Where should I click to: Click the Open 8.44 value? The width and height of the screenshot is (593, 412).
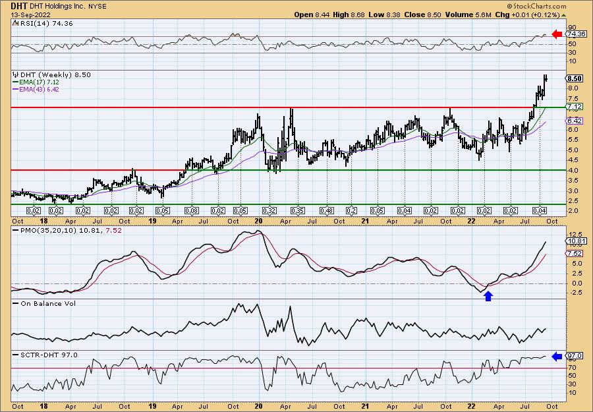point(312,15)
